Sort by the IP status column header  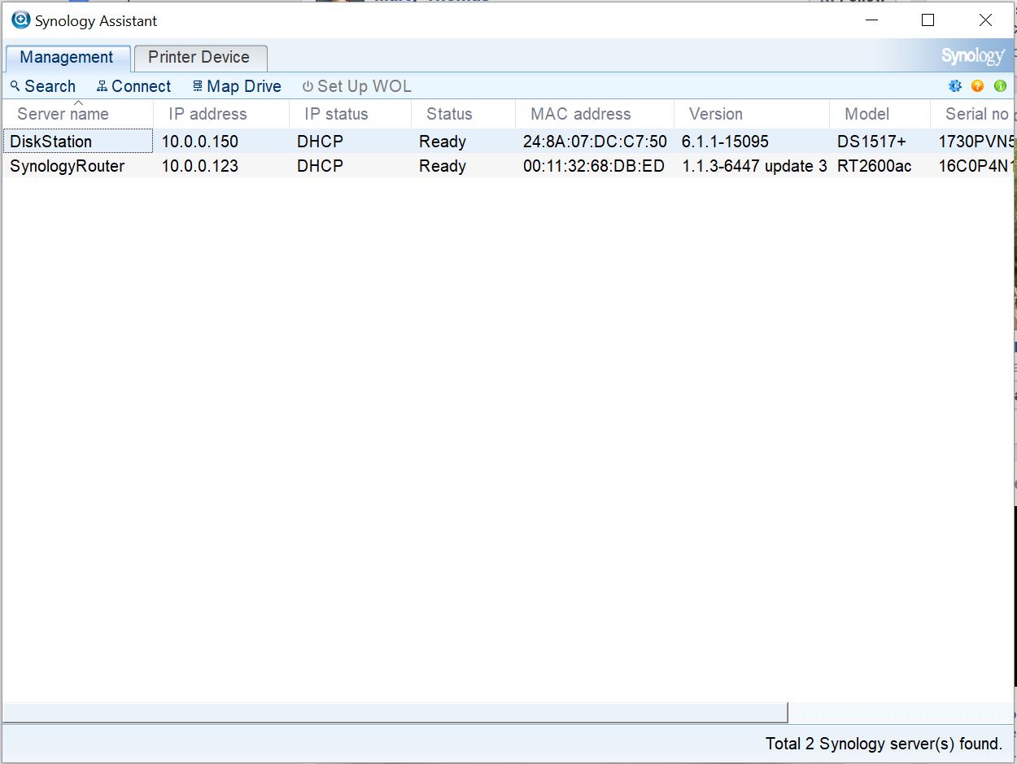click(x=351, y=114)
